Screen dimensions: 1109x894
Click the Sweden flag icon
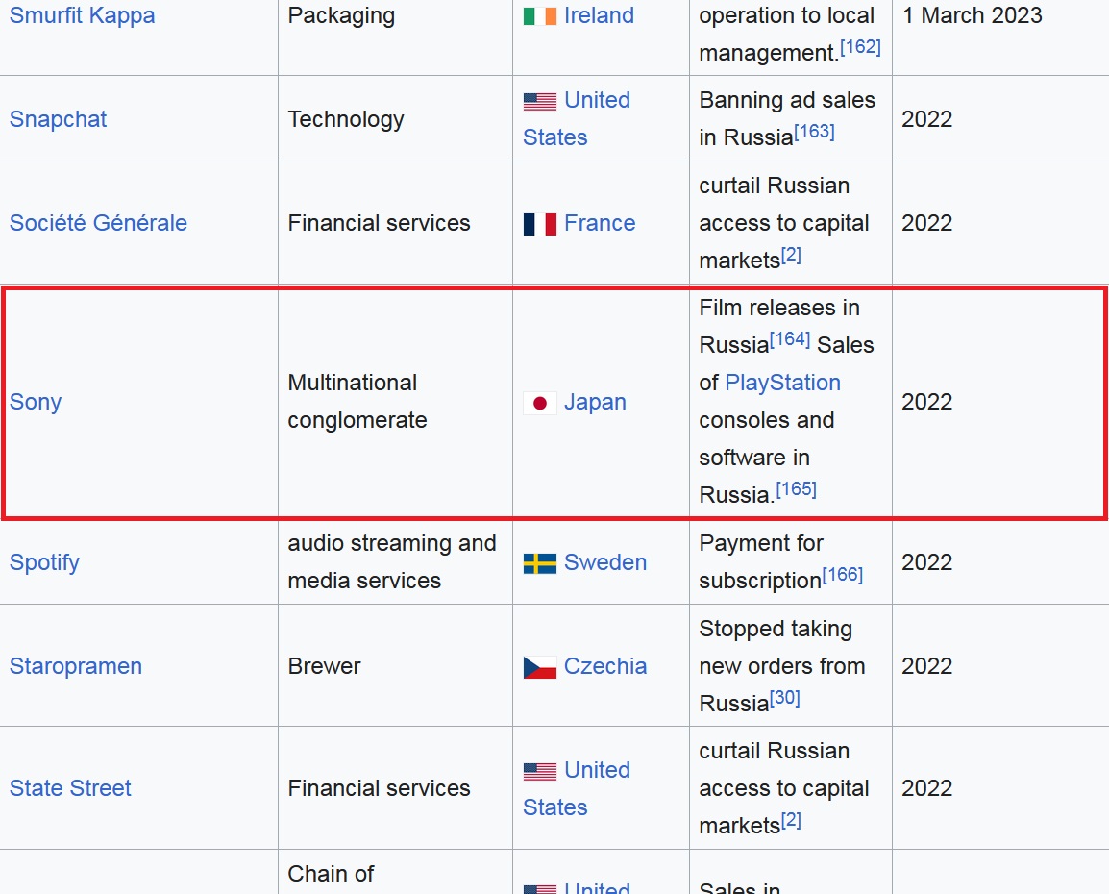pyautogui.click(x=540, y=563)
